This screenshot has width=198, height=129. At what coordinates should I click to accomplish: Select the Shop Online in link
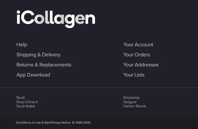[x=27, y=102]
